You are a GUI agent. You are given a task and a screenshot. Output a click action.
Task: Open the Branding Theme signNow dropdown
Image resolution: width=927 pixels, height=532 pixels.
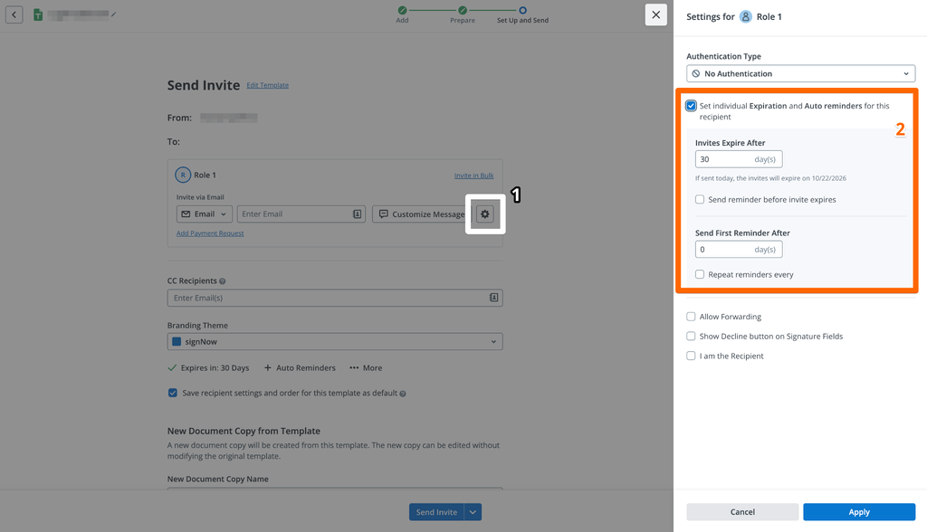[335, 342]
